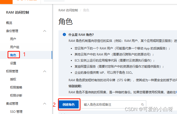The height and width of the screenshot is (114, 177).
Task: Open the 用户组 user groups page
Action: 15,47
